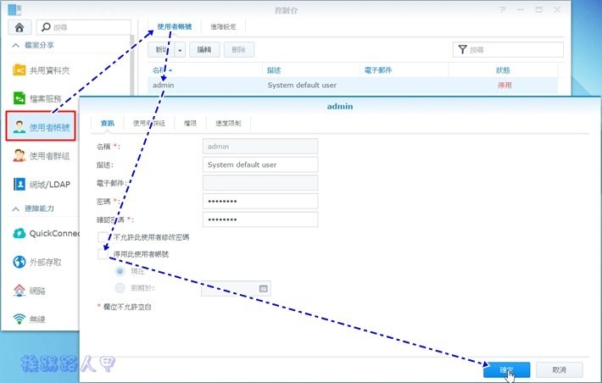Click the System default user cell in list
Screen dimensions: 602x383
[302, 86]
